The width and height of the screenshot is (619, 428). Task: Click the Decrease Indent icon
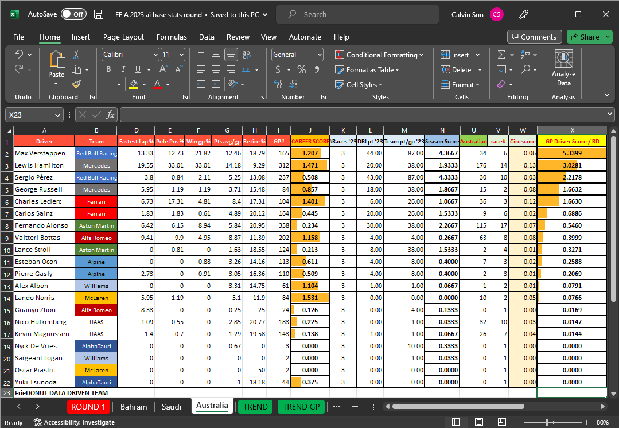[201, 84]
